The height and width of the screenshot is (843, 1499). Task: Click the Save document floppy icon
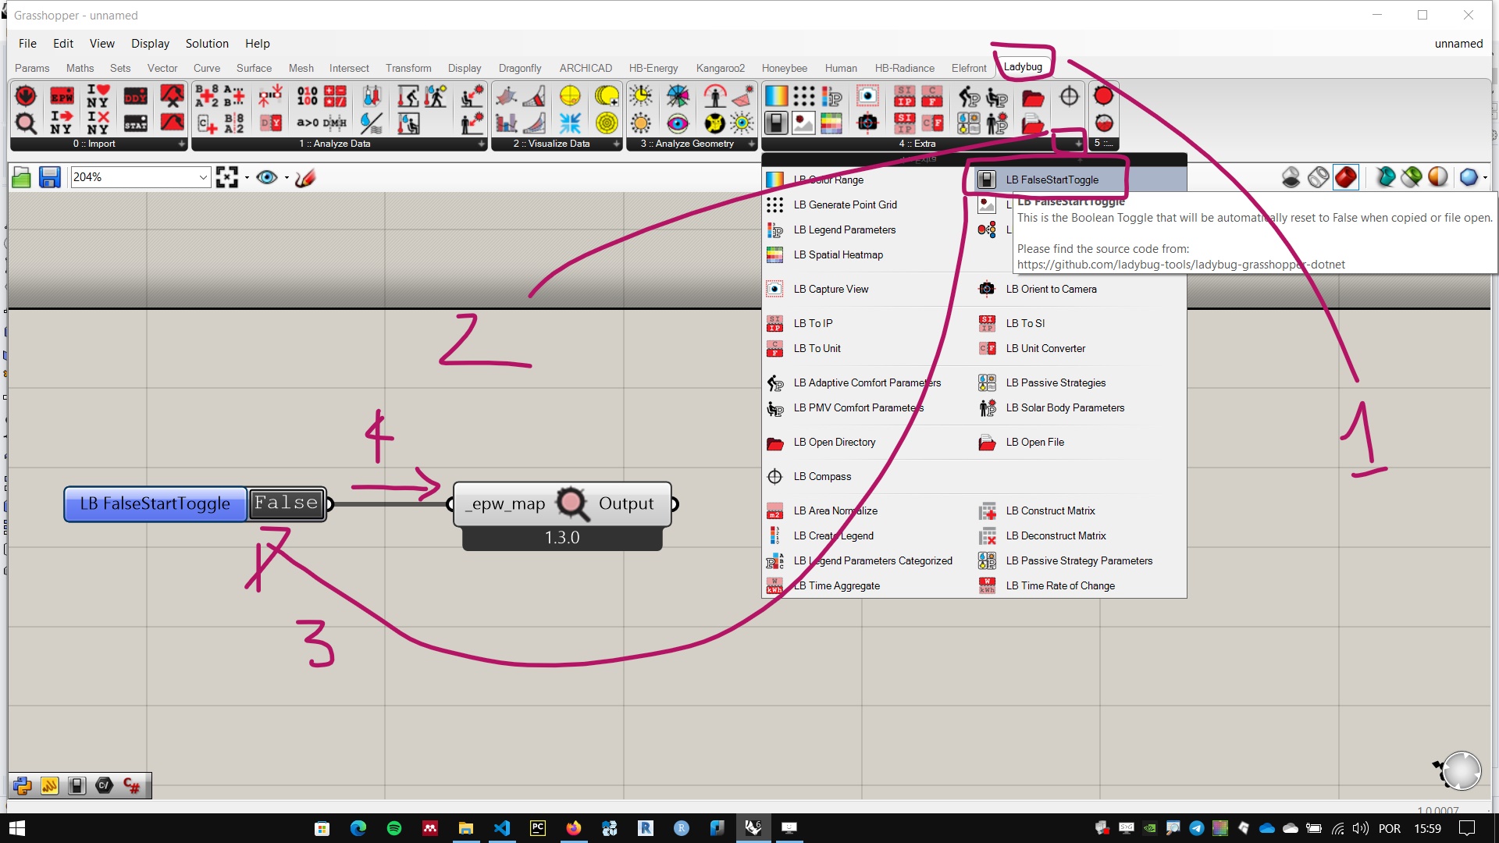pyautogui.click(x=50, y=177)
